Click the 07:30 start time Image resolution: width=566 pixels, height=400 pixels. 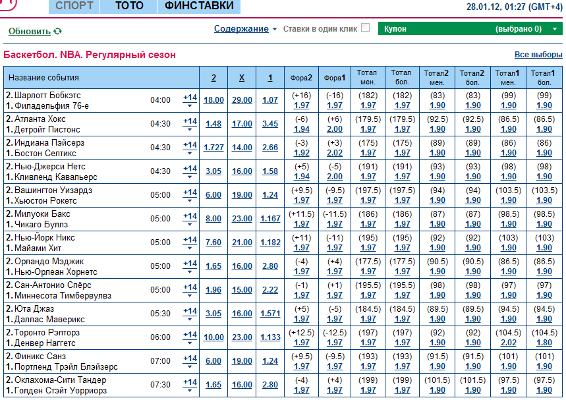point(160,385)
